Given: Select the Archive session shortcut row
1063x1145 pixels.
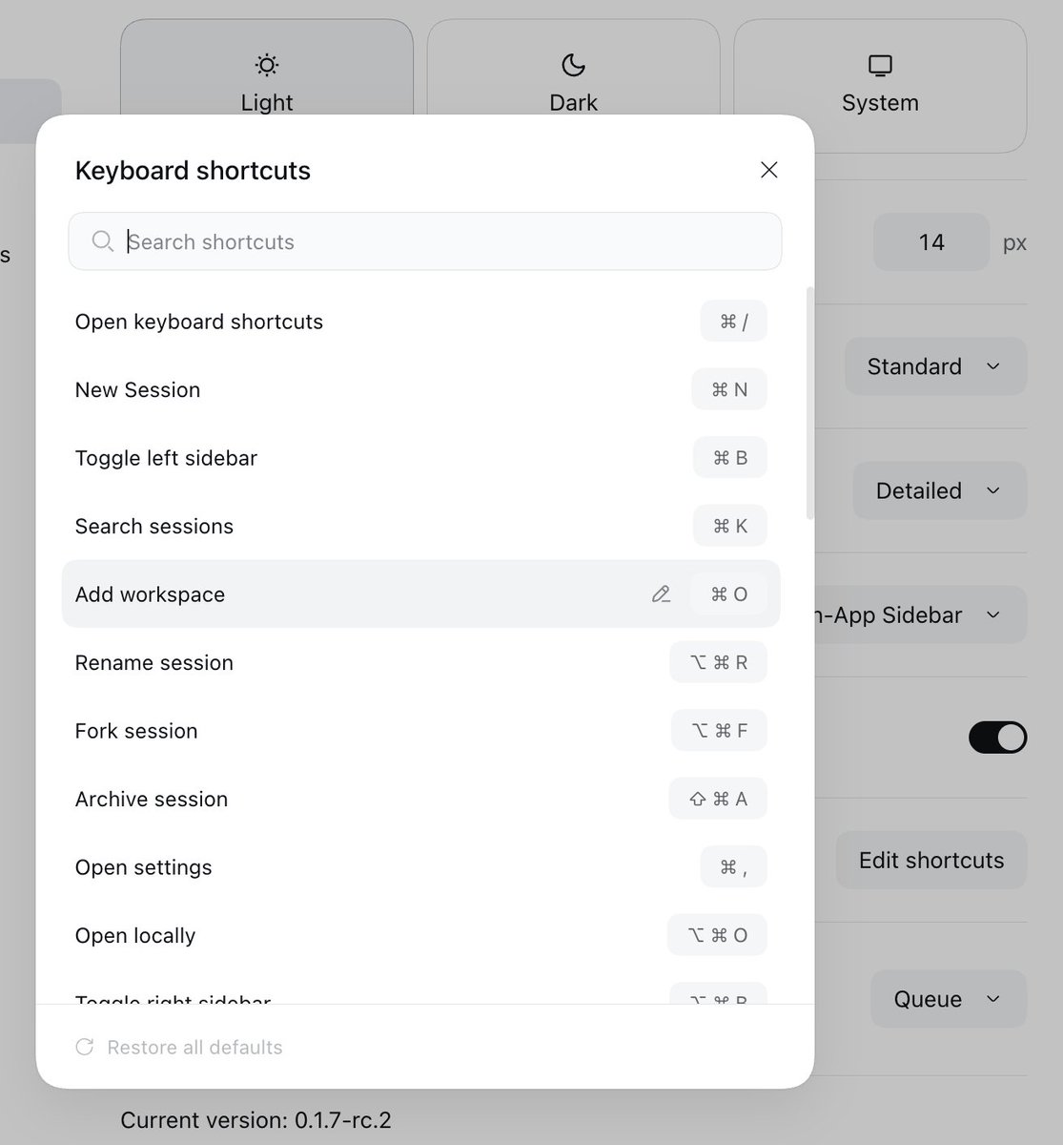Looking at the screenshot, I should click(x=420, y=799).
